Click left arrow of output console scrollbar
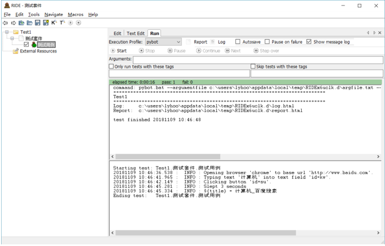Image resolution: width=385 pixels, height=246 pixels. coord(113,156)
